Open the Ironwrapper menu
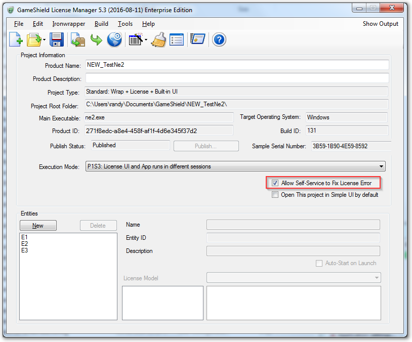412x342 pixels. point(68,24)
